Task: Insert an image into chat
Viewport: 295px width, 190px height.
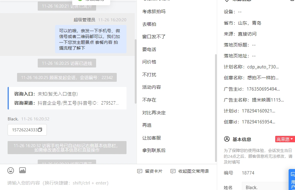Action: coord(23,170)
